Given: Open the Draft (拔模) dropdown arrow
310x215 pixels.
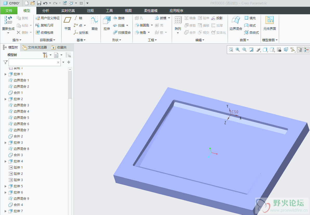Looking at the screenshot, I should click(169, 18).
